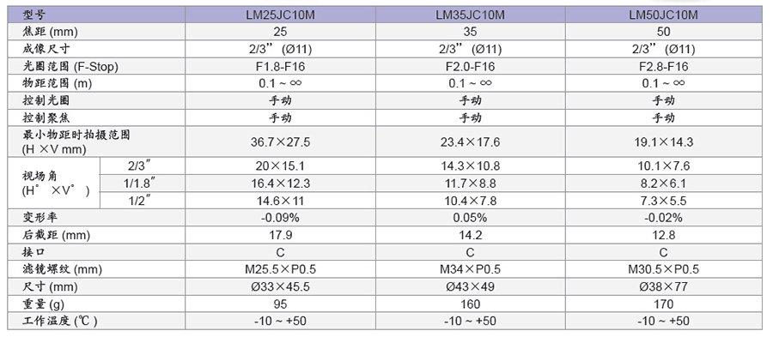This screenshot has width=773, height=337.
Task: Select the -0.09% distortion value
Action: (280, 218)
